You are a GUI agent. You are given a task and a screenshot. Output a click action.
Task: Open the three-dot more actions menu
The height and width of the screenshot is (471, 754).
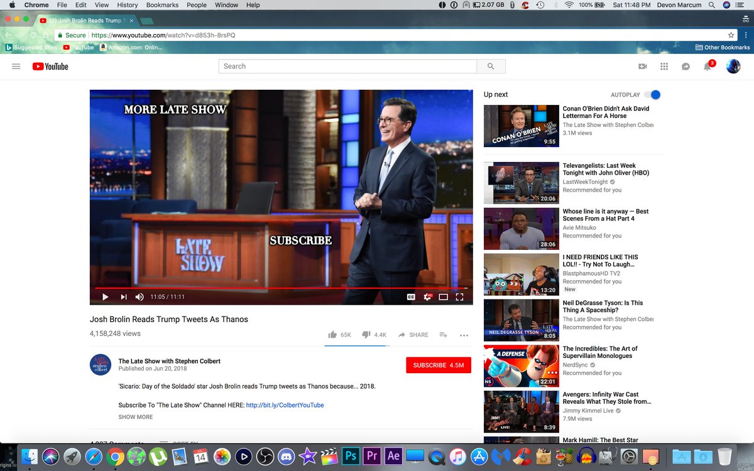[x=464, y=335]
